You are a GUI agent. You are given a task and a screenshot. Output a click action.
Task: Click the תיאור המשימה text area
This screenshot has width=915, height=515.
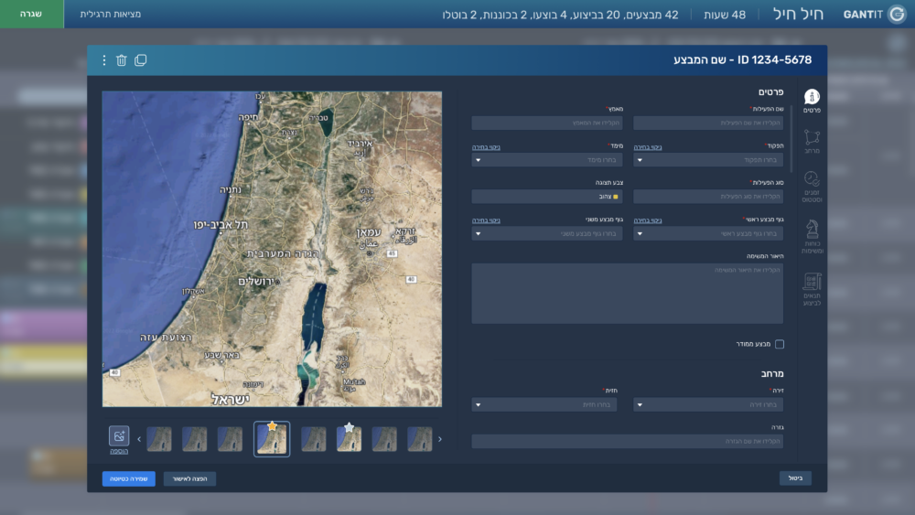tap(628, 294)
